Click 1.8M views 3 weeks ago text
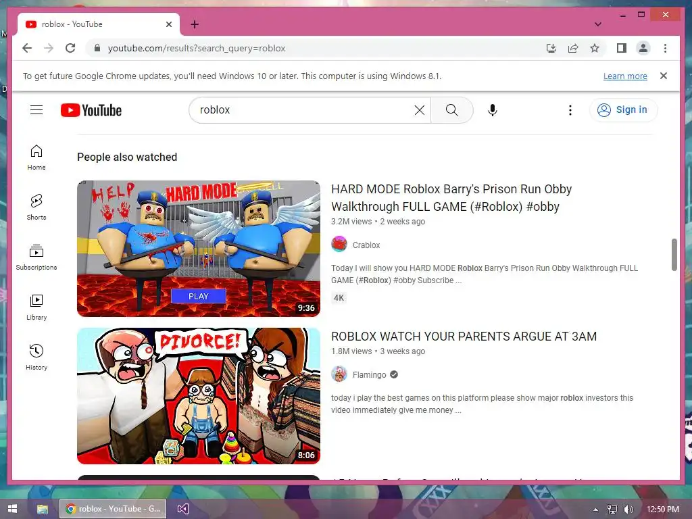Image resolution: width=692 pixels, height=519 pixels. click(378, 351)
